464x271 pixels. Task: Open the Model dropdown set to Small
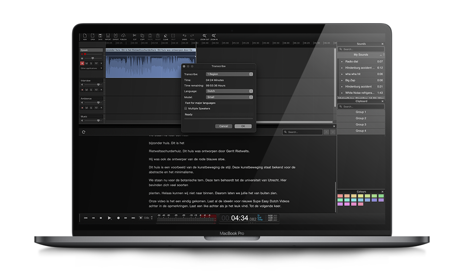pos(230,97)
